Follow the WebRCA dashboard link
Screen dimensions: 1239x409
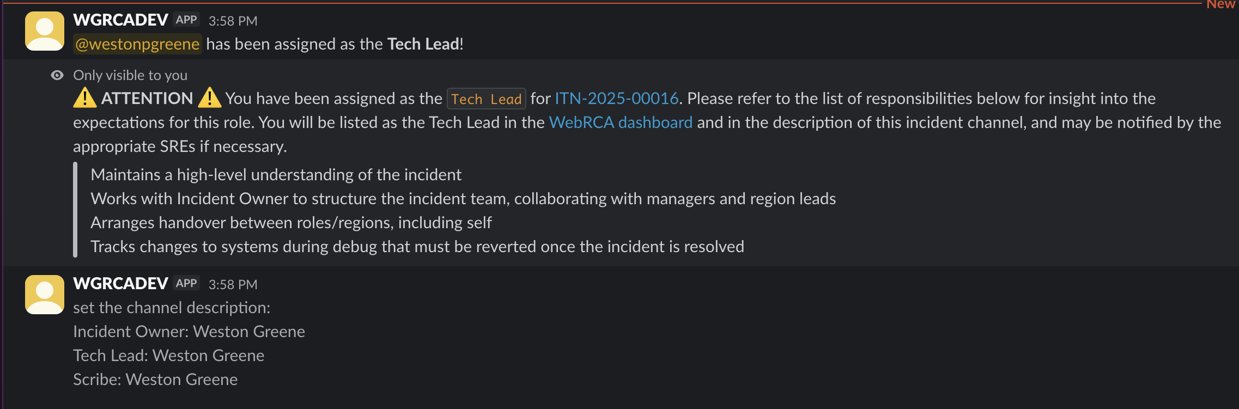(621, 123)
